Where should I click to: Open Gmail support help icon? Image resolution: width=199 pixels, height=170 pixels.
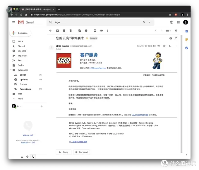point(171,22)
